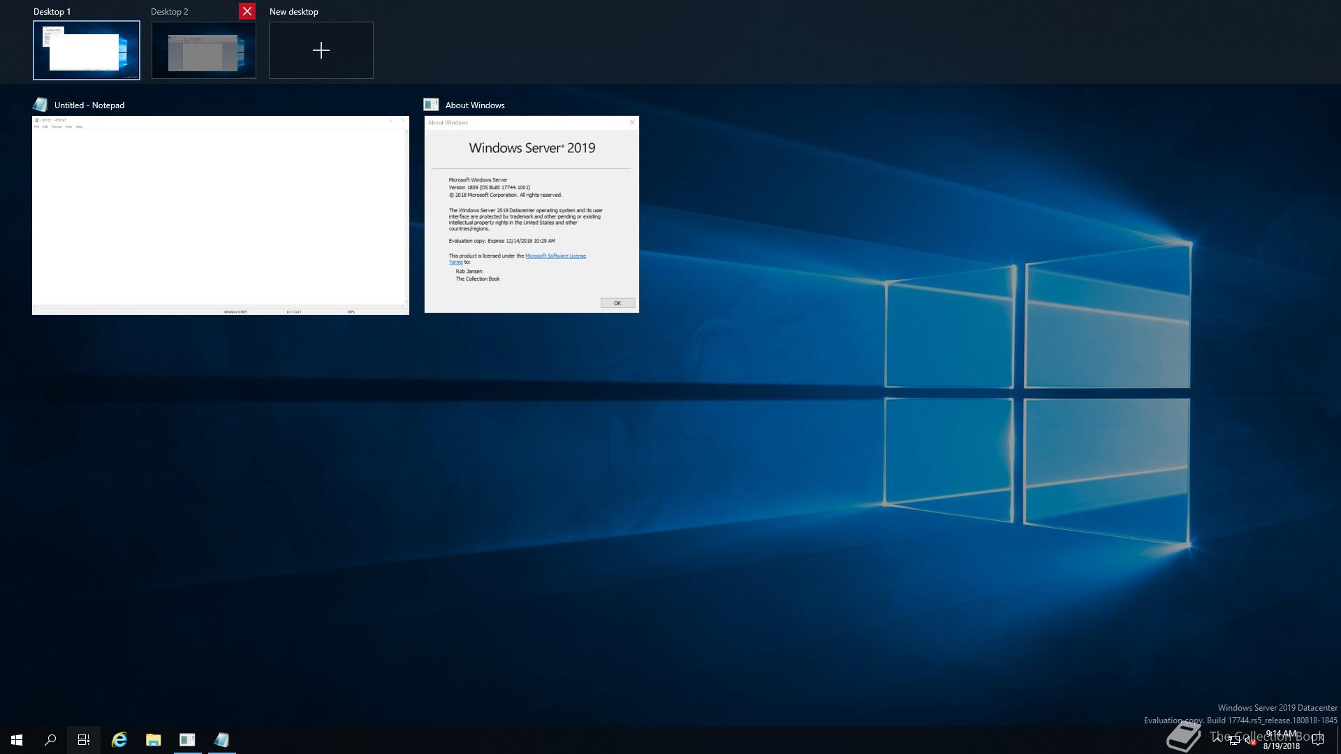Click 'Desktop 1' label

coord(52,12)
